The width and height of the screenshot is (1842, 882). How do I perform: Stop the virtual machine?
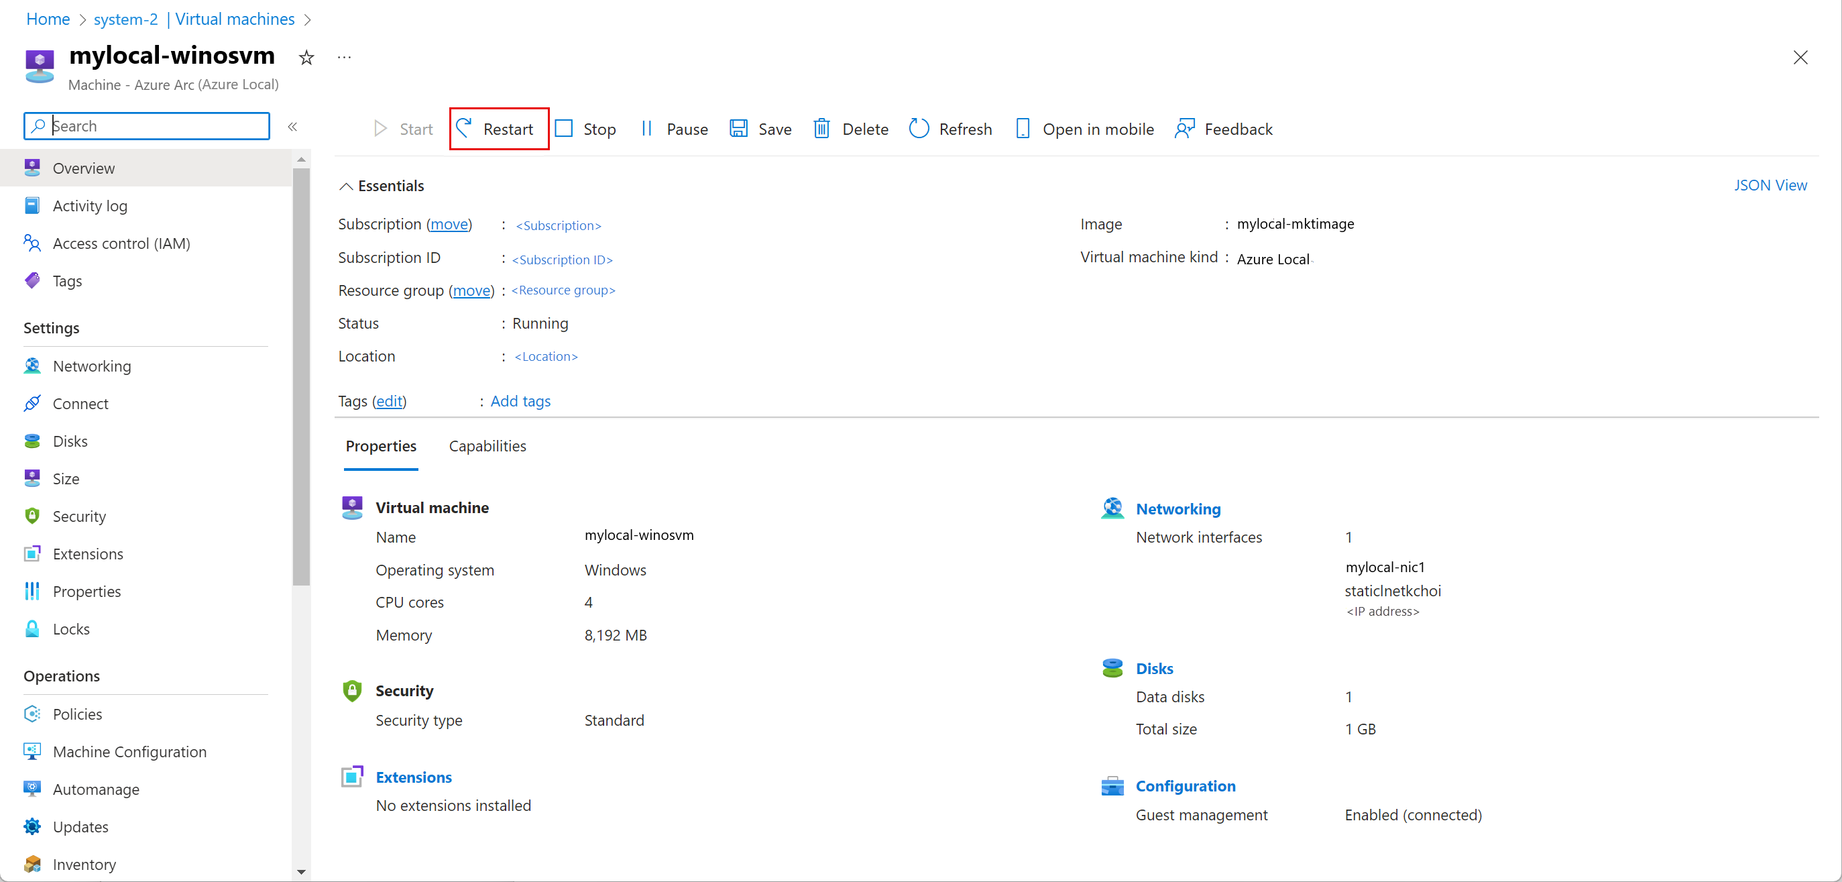click(585, 129)
